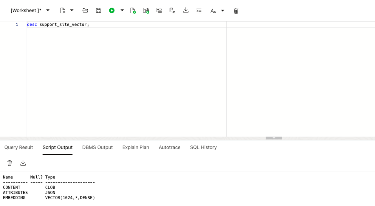Save the current worksheet

[x=98, y=10]
